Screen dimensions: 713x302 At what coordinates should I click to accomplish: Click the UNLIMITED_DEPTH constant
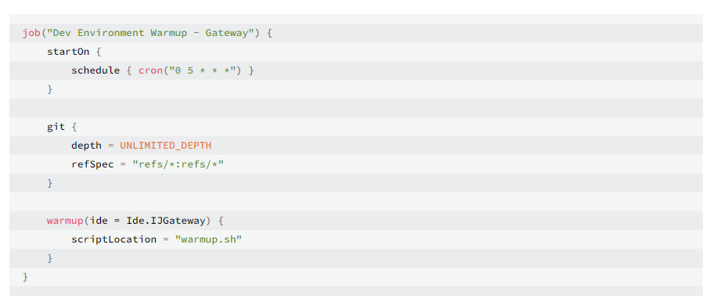click(165, 146)
